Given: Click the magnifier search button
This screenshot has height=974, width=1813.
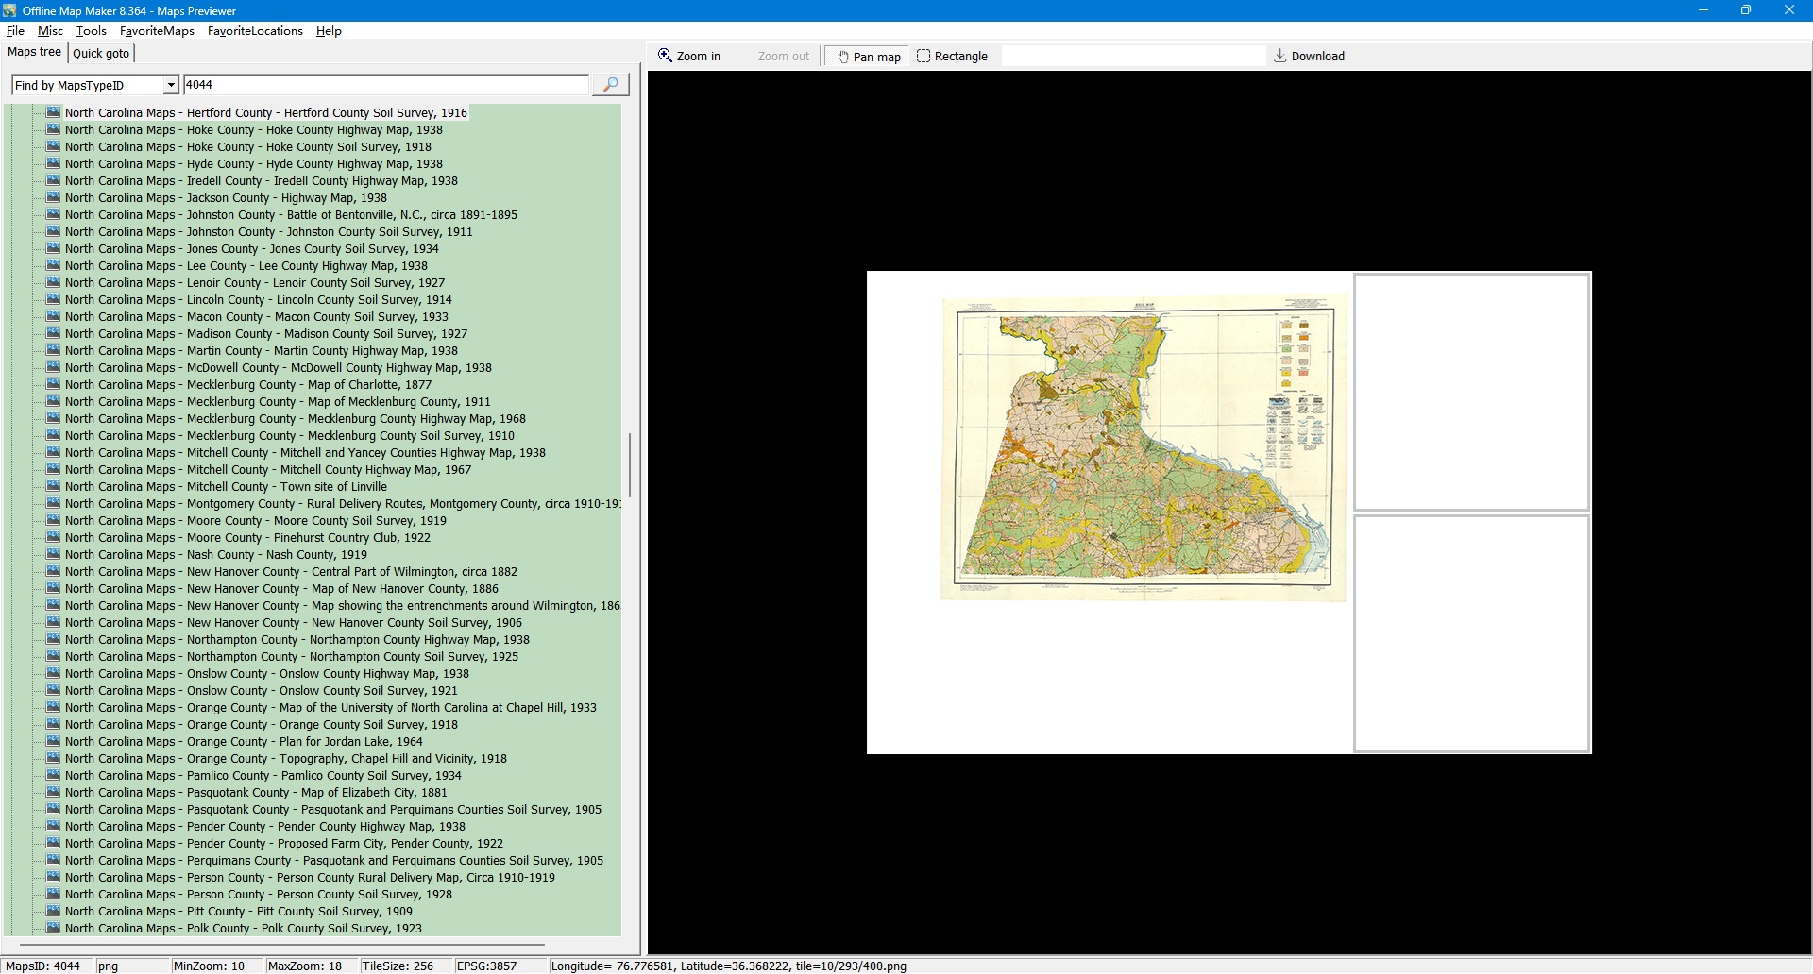Looking at the screenshot, I should pyautogui.click(x=610, y=85).
